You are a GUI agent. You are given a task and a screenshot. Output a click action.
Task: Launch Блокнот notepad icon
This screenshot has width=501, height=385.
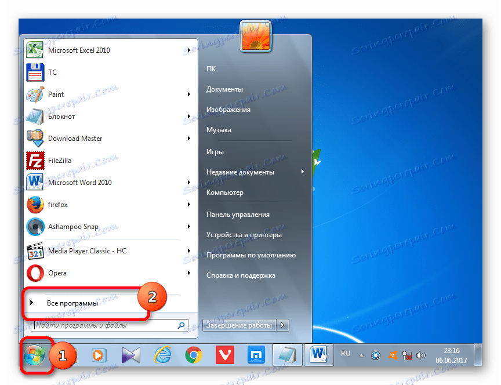[x=35, y=117]
